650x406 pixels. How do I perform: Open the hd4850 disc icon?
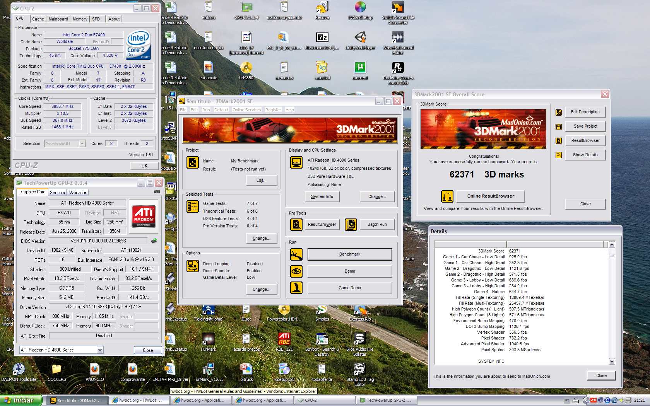tap(246, 70)
